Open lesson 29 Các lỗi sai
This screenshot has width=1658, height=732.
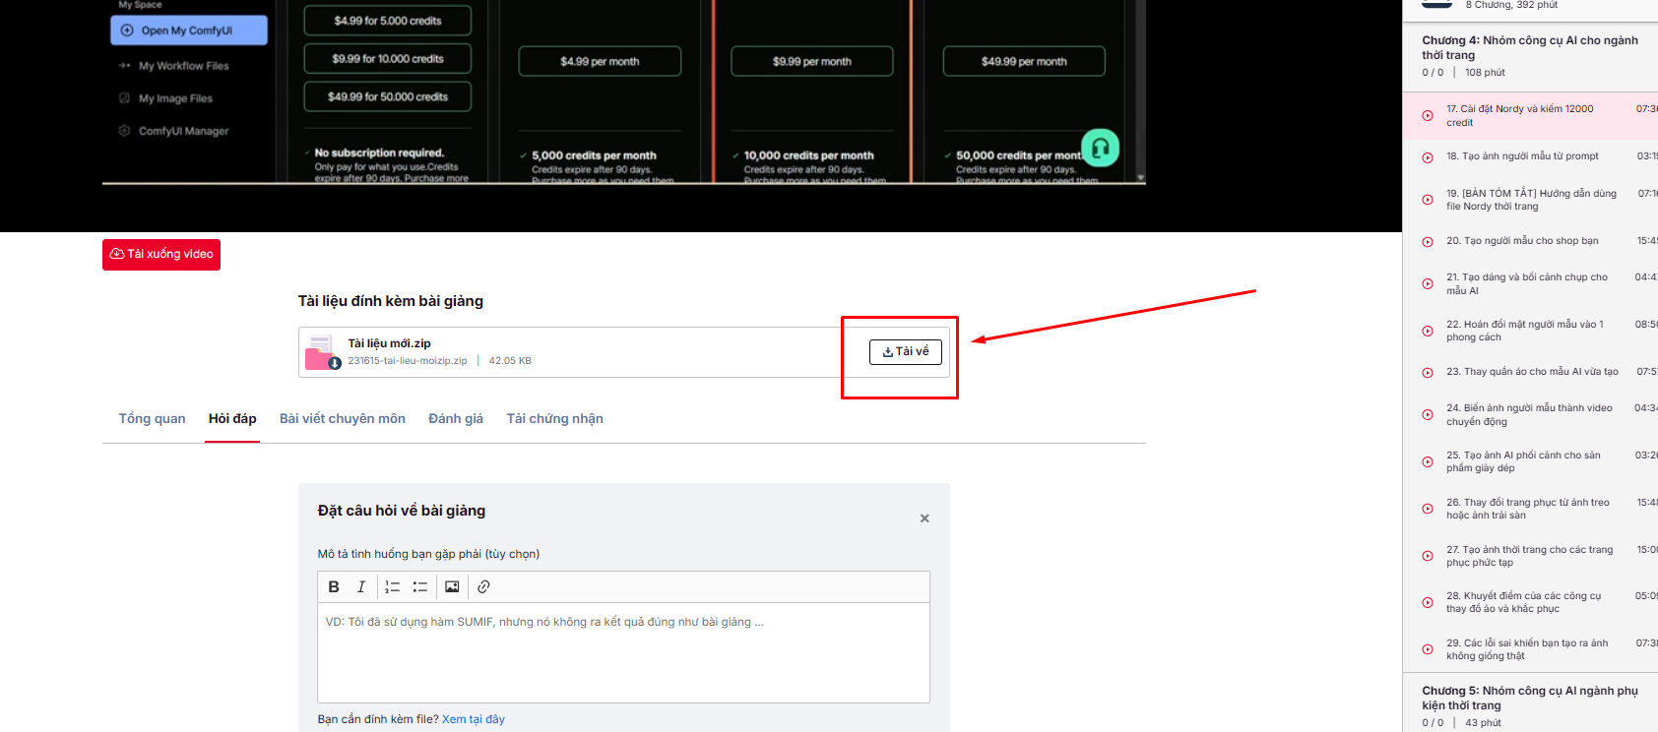[x=1530, y=649]
